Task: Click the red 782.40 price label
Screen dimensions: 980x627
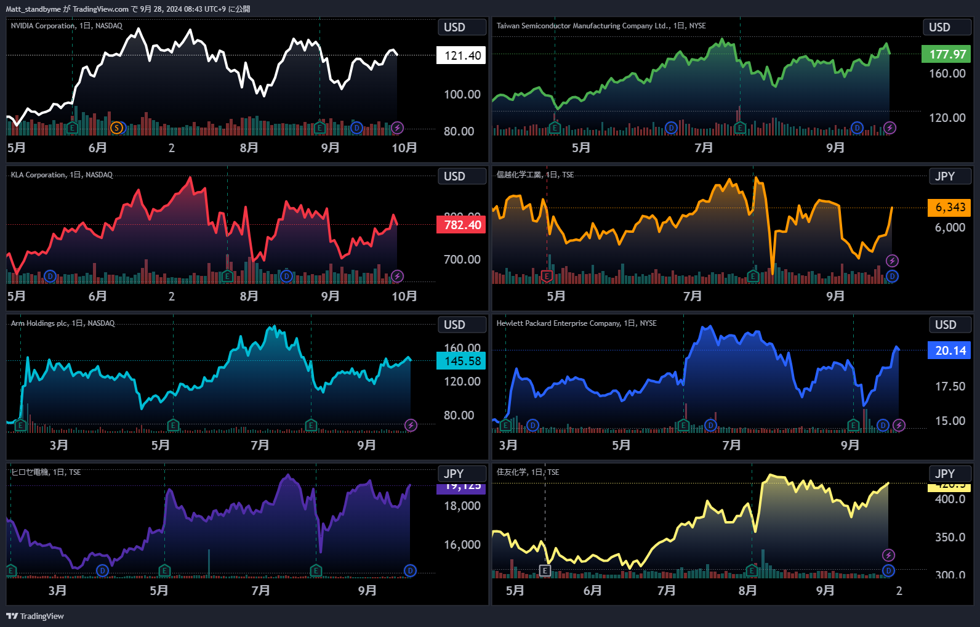Action: [461, 225]
